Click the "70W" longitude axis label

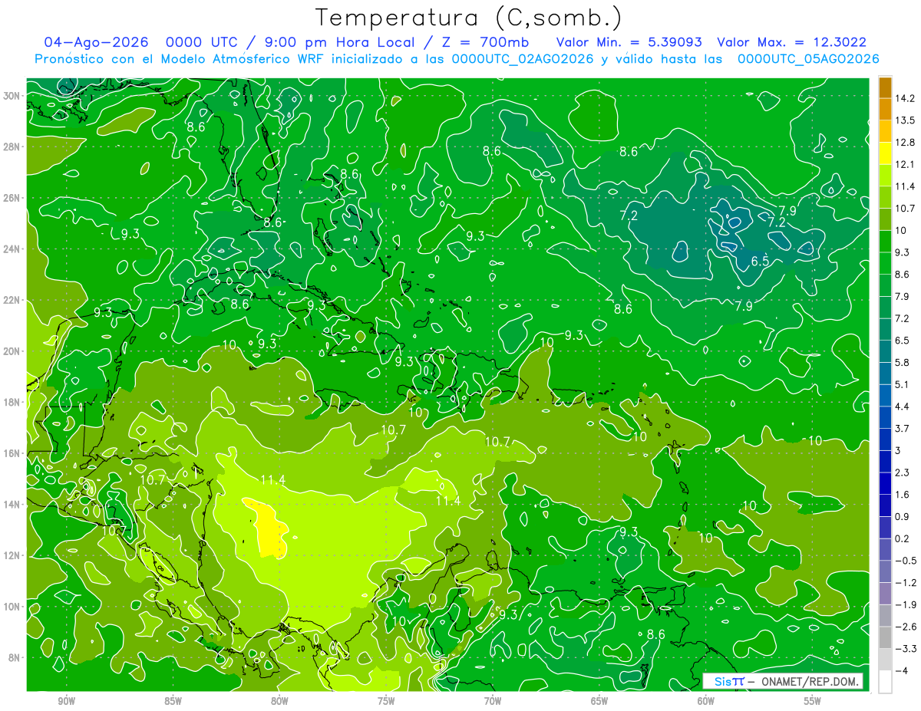(493, 701)
